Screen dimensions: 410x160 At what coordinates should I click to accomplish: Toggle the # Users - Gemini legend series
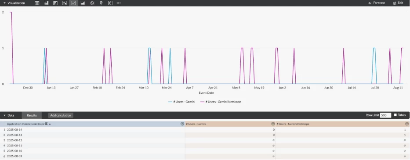click(x=182, y=102)
